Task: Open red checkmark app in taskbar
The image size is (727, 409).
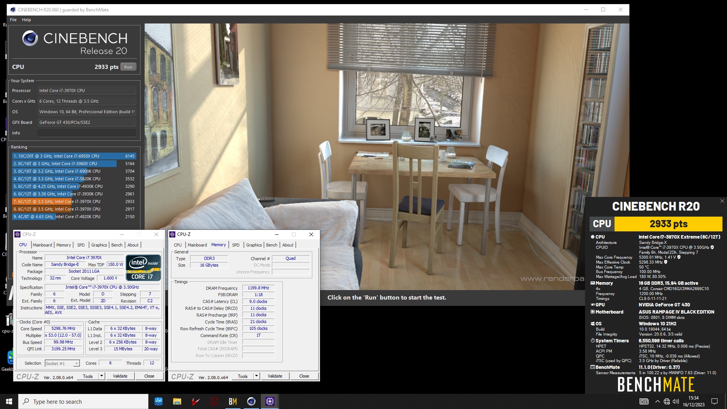Action: [x=195, y=401]
